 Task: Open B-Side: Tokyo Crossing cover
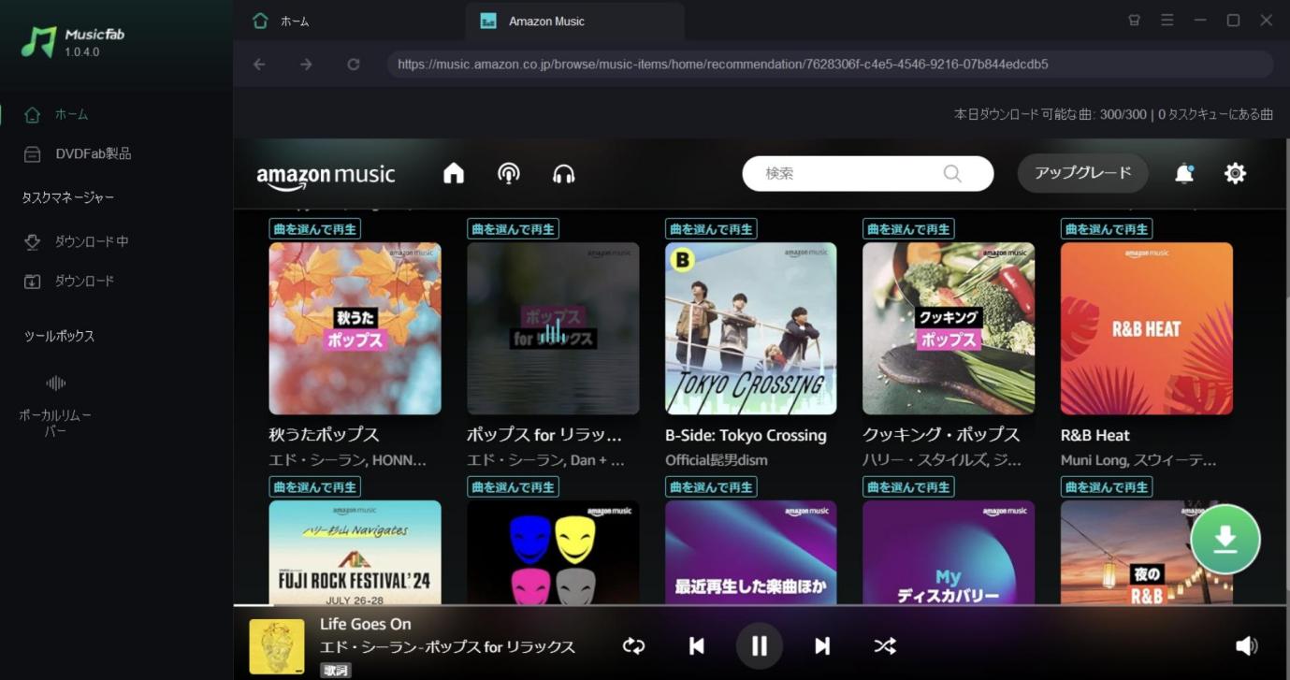(x=751, y=328)
